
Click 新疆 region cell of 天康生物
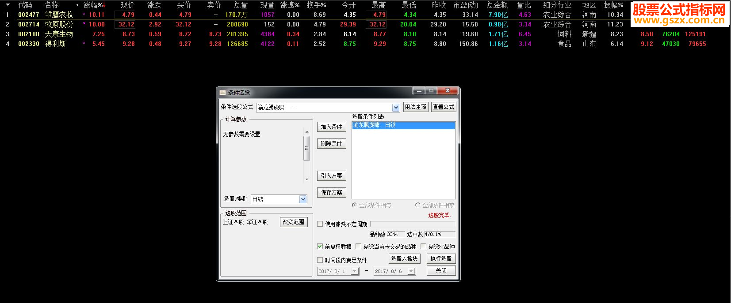pos(589,34)
